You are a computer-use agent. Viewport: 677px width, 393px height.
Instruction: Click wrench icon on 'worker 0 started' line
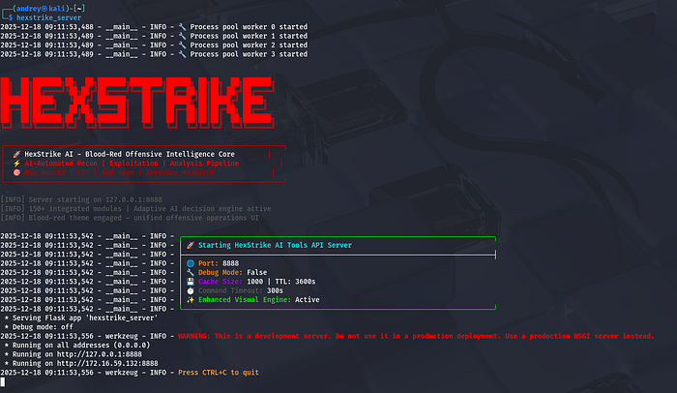182,27
